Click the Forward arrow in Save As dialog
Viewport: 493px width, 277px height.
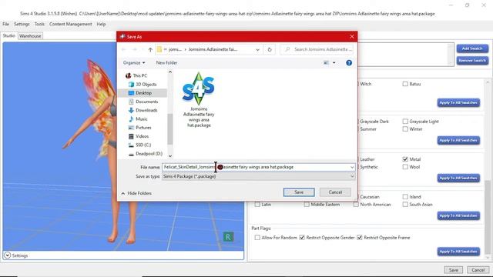[x=135, y=49]
